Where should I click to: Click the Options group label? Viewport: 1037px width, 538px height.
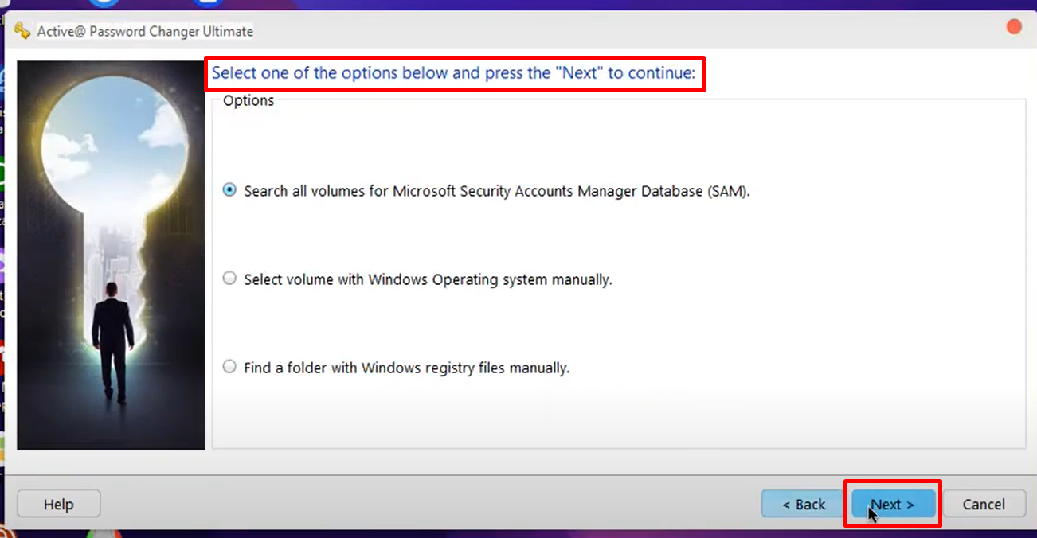point(248,100)
